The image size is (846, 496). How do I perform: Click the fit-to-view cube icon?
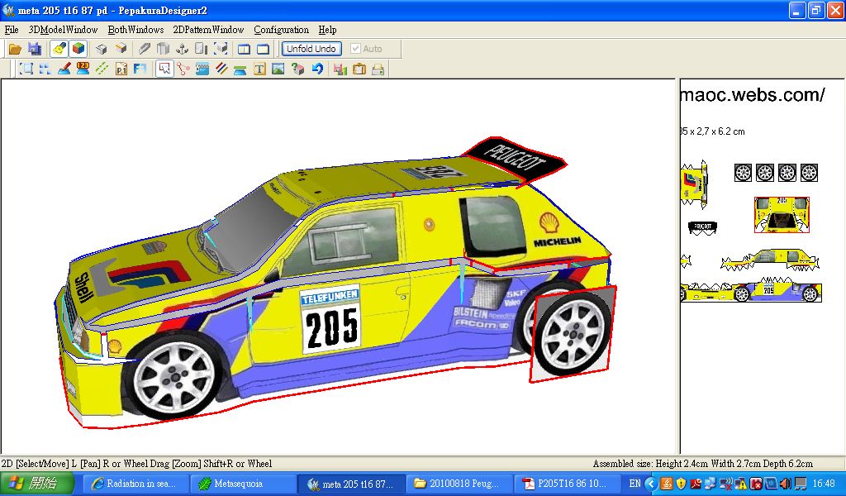(221, 49)
